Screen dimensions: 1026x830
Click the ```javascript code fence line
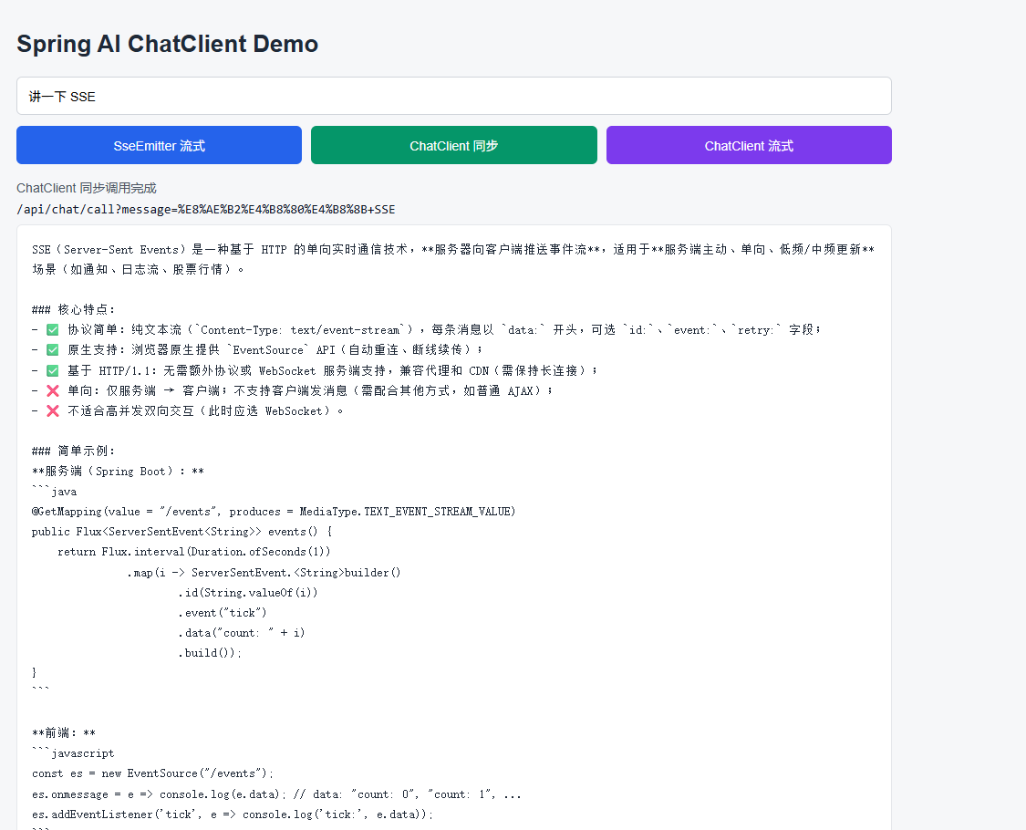tap(73, 753)
